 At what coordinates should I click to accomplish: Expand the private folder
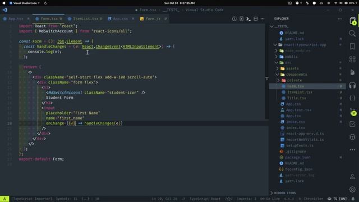coord(279,80)
